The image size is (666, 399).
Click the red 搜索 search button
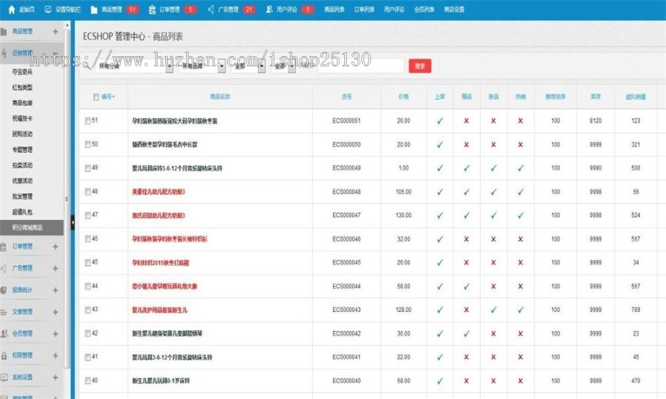coord(420,66)
